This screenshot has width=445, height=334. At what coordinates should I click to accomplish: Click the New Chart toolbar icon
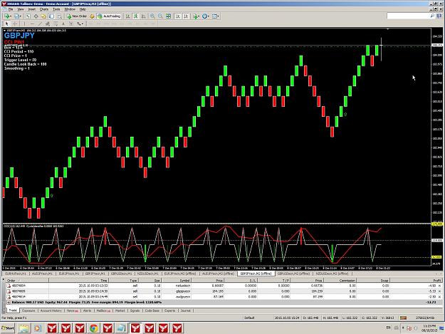(x=6, y=16)
